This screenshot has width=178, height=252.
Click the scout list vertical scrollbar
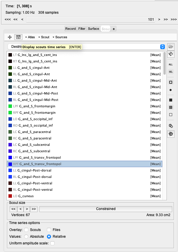165,63
